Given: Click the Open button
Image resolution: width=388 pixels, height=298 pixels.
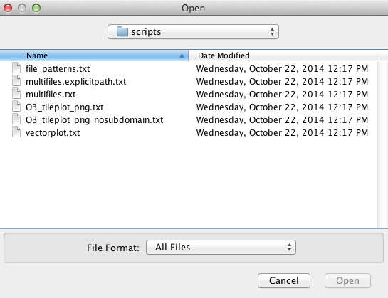Looking at the screenshot, I should (347, 280).
